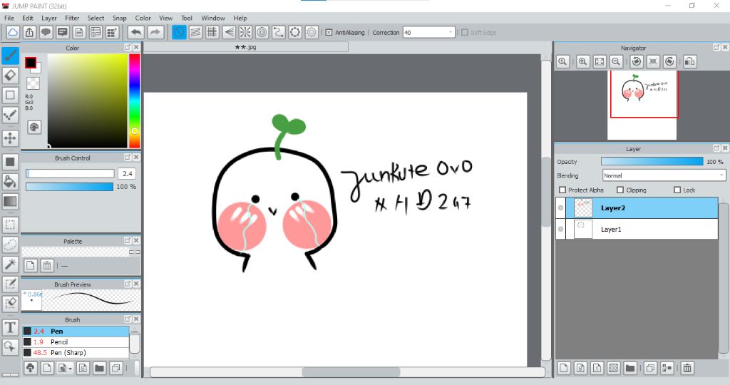Select the Gradient tool
This screenshot has width=730, height=385.
coord(10,201)
